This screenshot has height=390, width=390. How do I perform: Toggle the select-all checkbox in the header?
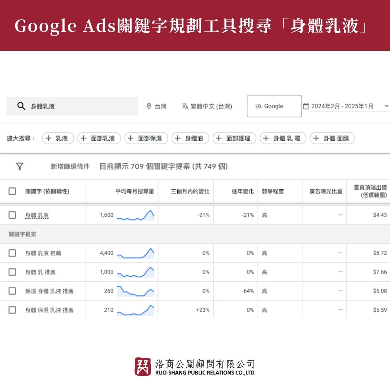[x=12, y=191]
